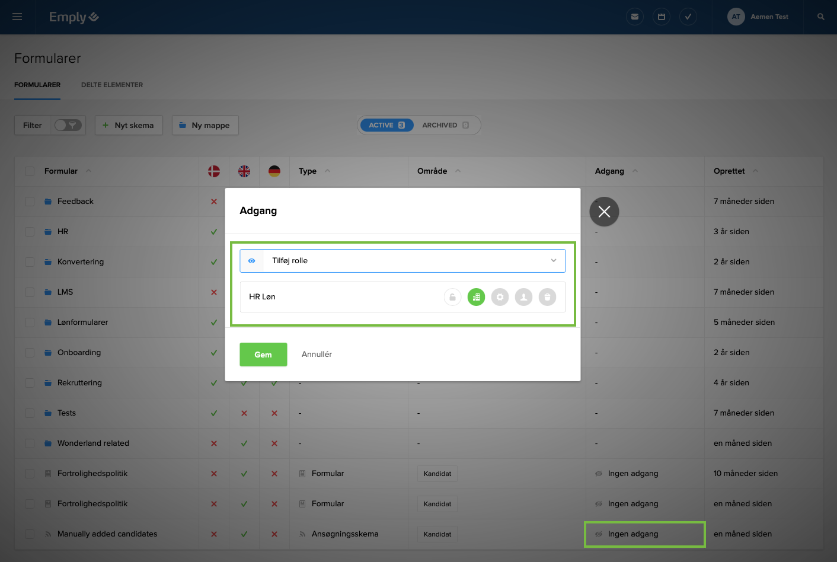Click the person icon in HR Løn row
837x562 pixels.
pos(523,297)
